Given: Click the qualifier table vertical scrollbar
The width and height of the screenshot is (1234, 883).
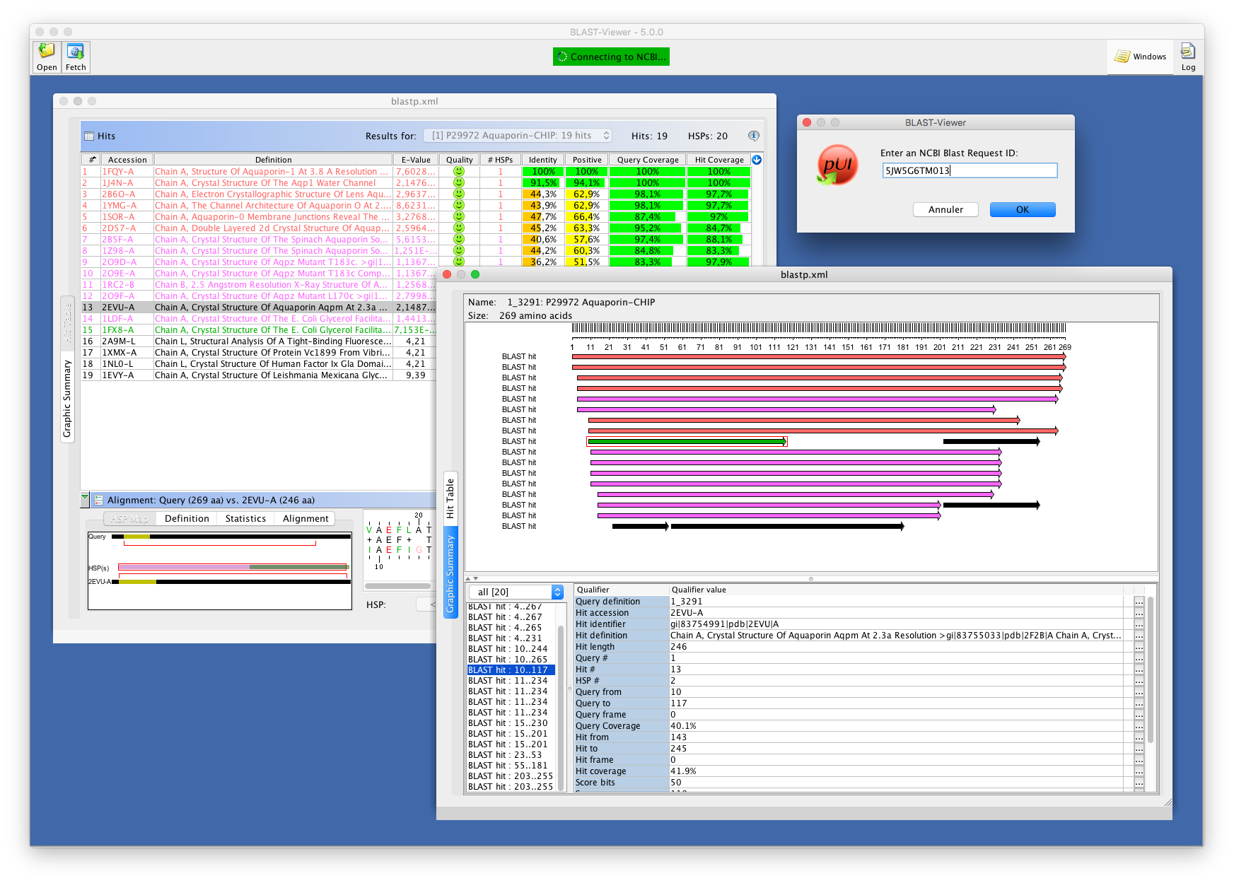Looking at the screenshot, I should [x=1151, y=669].
